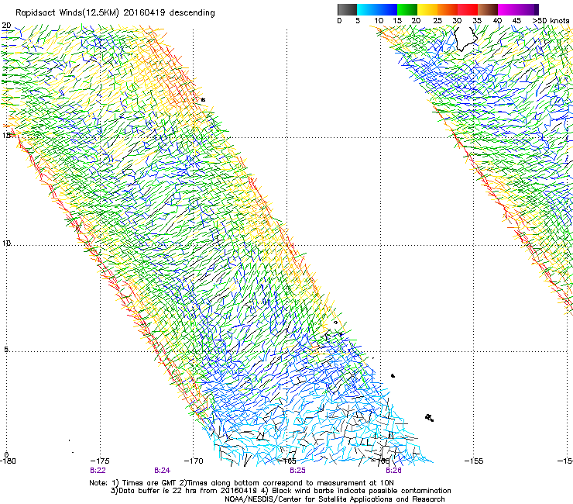Click the '25' label under the color scale
Viewport: 573px width, 504px height.
pos(437,21)
